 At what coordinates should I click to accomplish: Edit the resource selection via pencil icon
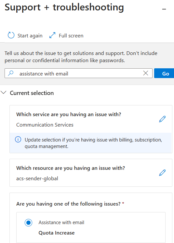click(162, 173)
